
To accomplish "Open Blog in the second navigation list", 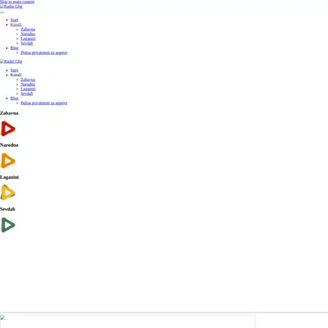I will point(15,98).
